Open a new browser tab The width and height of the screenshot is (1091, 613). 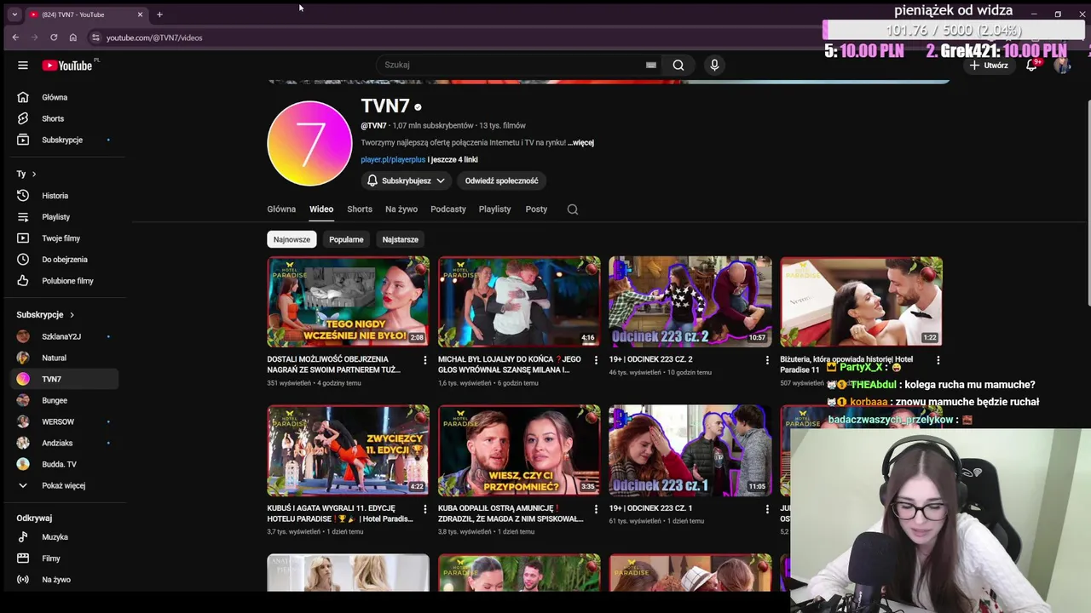tap(159, 14)
